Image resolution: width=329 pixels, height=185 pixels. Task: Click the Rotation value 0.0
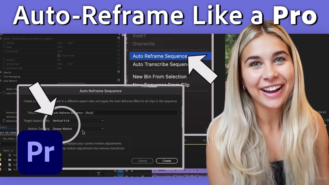coord(59,60)
